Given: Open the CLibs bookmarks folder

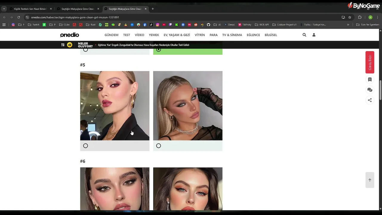Looking at the screenshot, I should click(x=64, y=25).
